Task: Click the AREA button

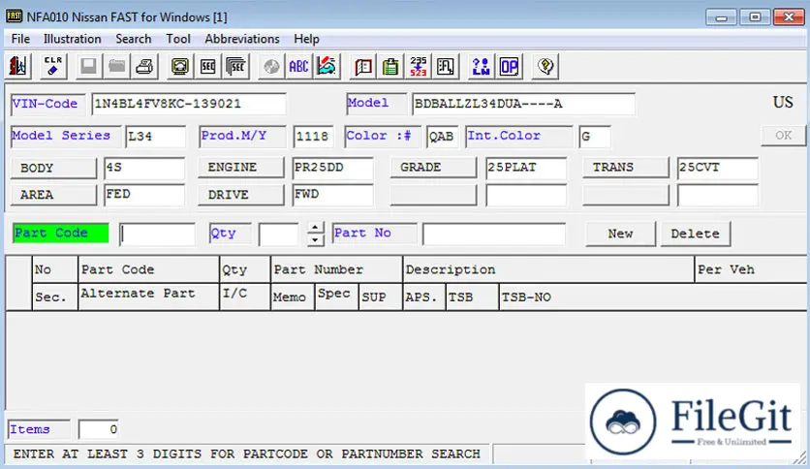Action: click(53, 195)
